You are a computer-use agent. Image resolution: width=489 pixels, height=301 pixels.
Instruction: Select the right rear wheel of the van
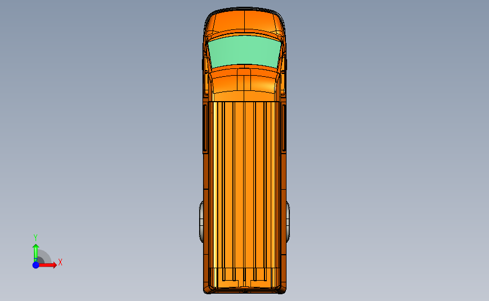(288, 222)
